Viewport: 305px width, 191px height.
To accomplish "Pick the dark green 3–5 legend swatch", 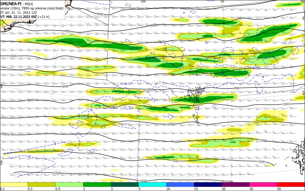I will coord(125,185).
